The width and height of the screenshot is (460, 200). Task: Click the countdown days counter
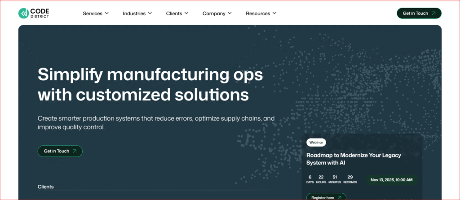pyautogui.click(x=310, y=179)
